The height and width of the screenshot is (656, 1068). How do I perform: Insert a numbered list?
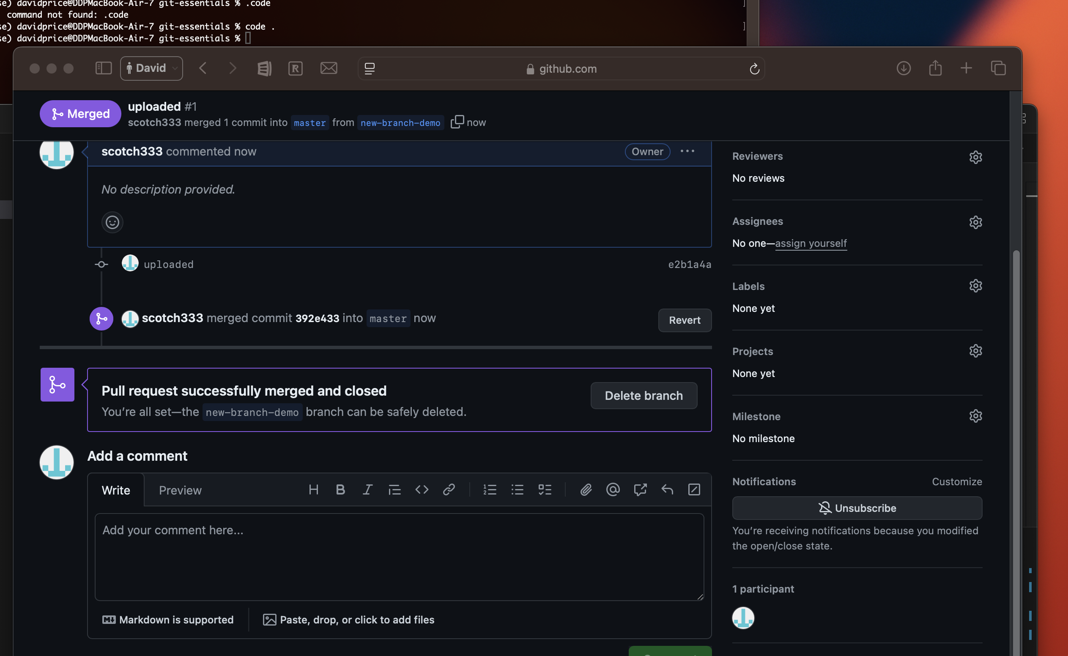coord(490,490)
